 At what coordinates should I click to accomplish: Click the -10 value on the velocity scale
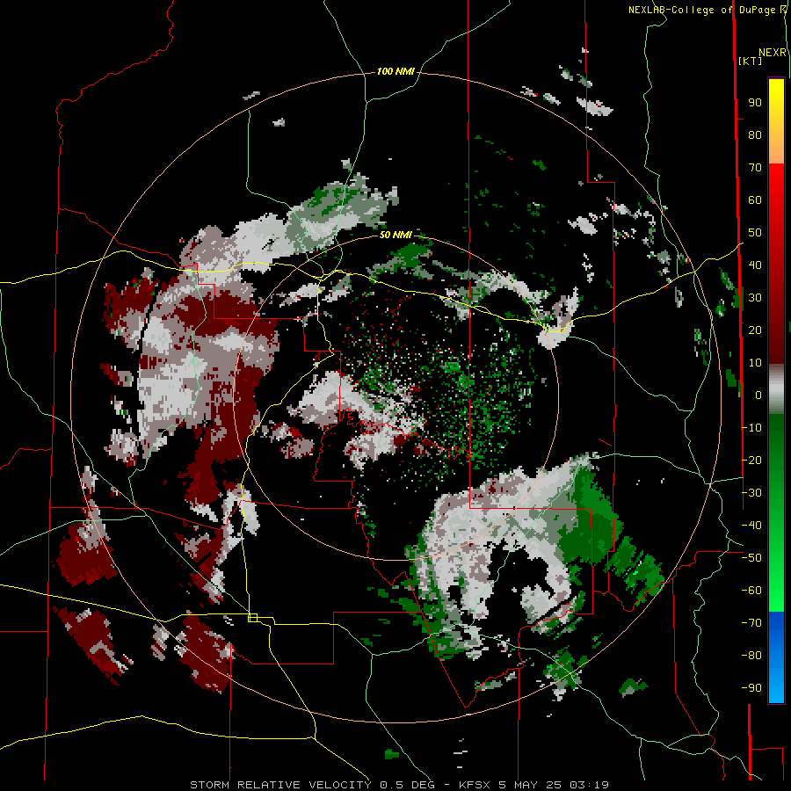pyautogui.click(x=751, y=428)
